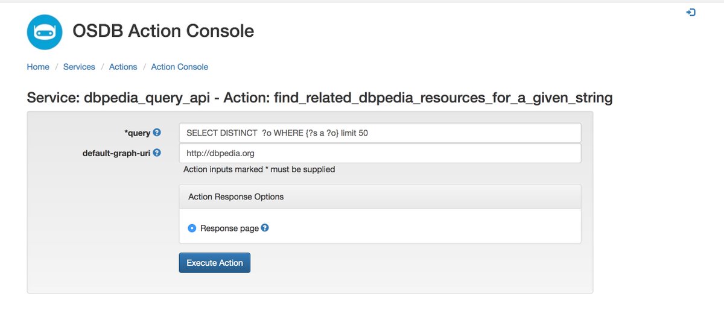Click the Service dbpedia_query_api heading

(320, 98)
